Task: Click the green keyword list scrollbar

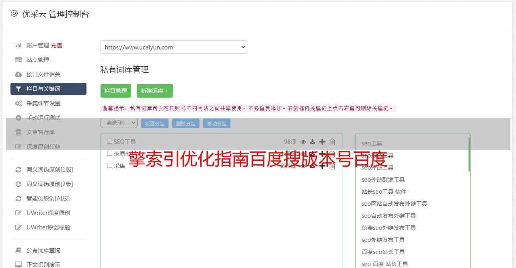Action: click(x=469, y=154)
